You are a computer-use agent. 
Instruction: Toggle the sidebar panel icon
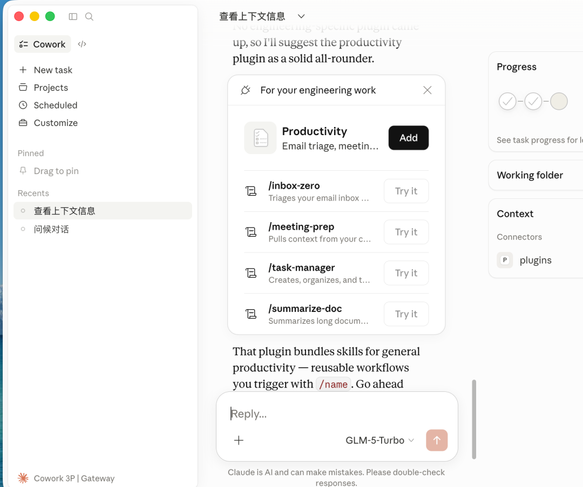tap(73, 17)
